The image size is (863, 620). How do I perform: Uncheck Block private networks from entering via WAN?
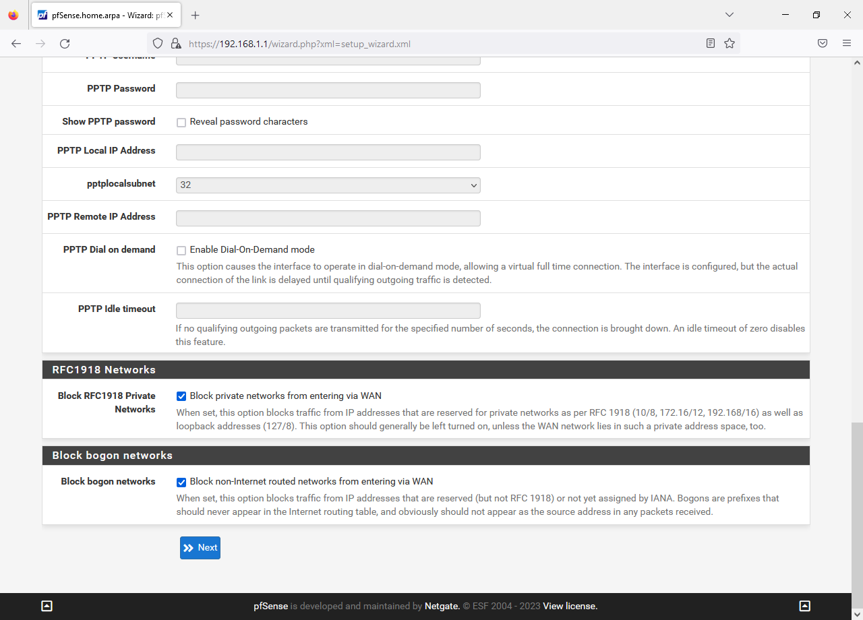[181, 396]
